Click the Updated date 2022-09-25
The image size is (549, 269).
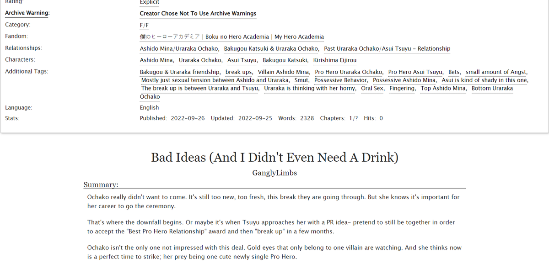pos(255,118)
